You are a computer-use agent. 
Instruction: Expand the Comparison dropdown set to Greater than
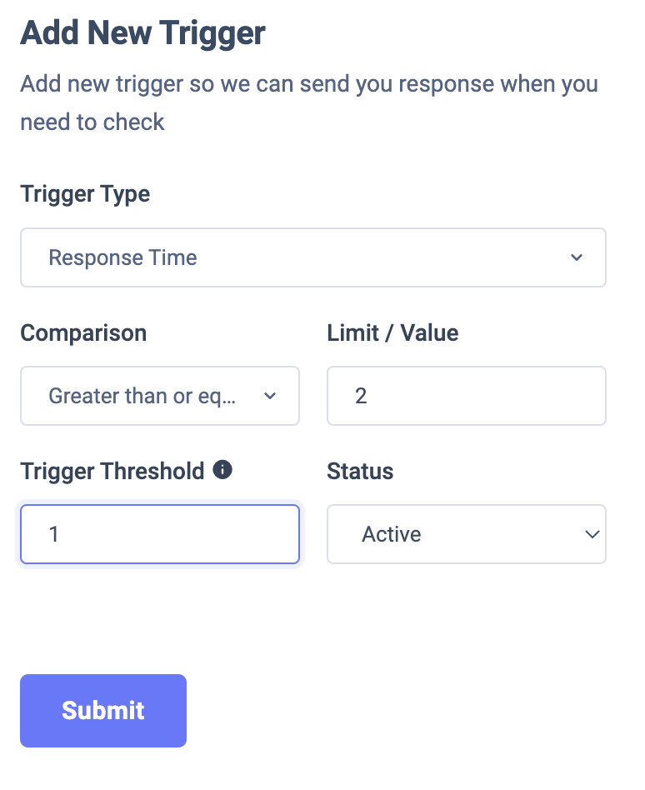point(160,396)
